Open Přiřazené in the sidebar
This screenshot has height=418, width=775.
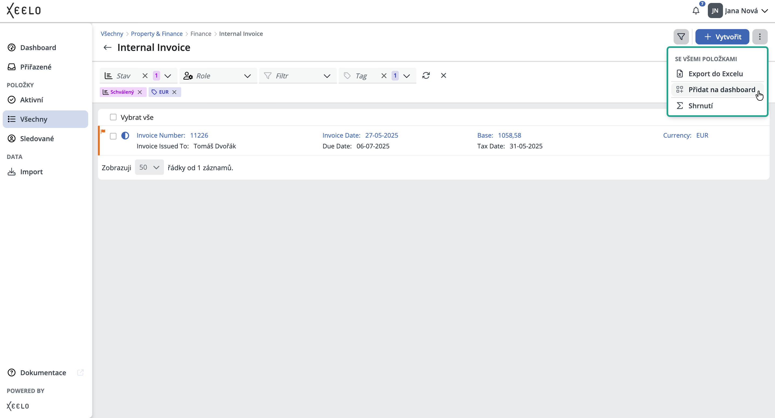[45, 67]
